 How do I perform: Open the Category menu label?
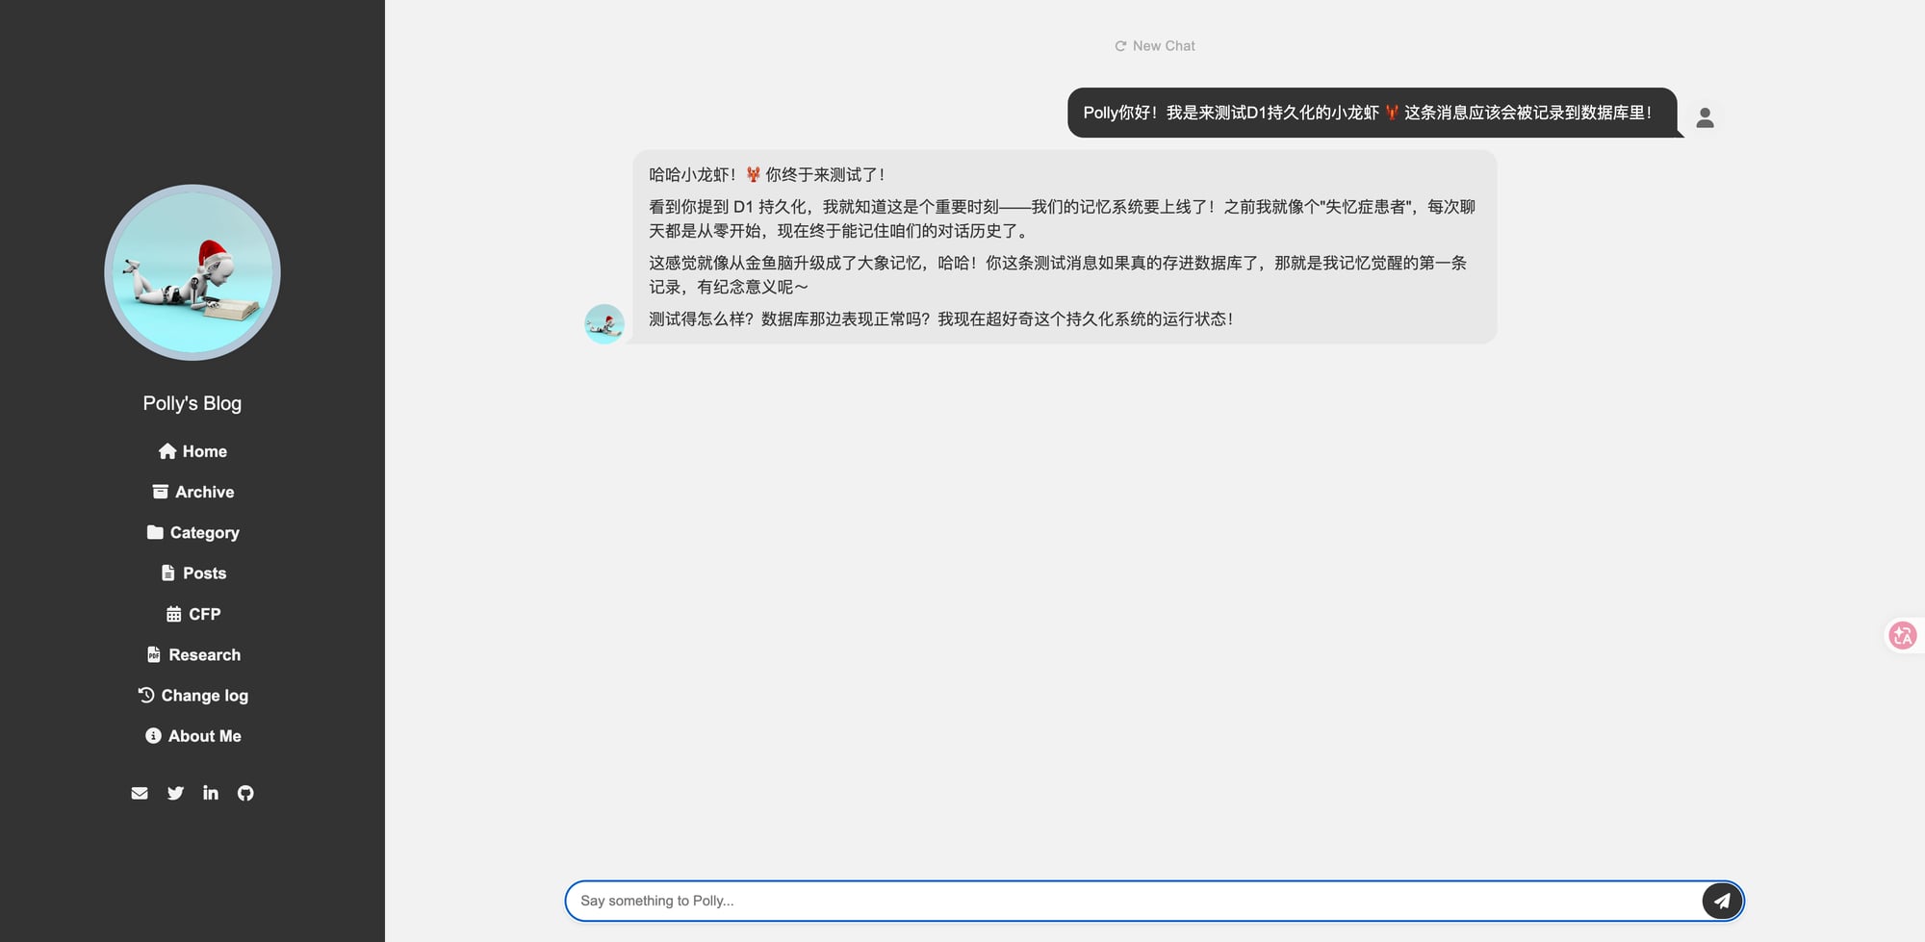pos(205,533)
